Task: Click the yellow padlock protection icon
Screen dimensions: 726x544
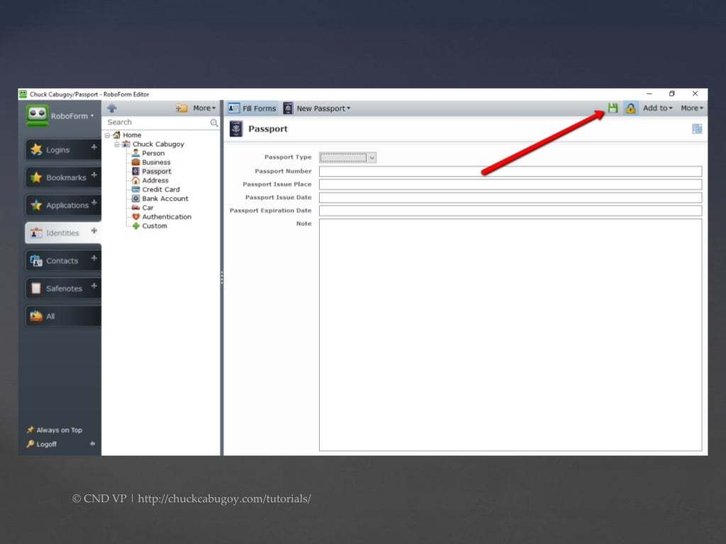Action: (x=630, y=108)
